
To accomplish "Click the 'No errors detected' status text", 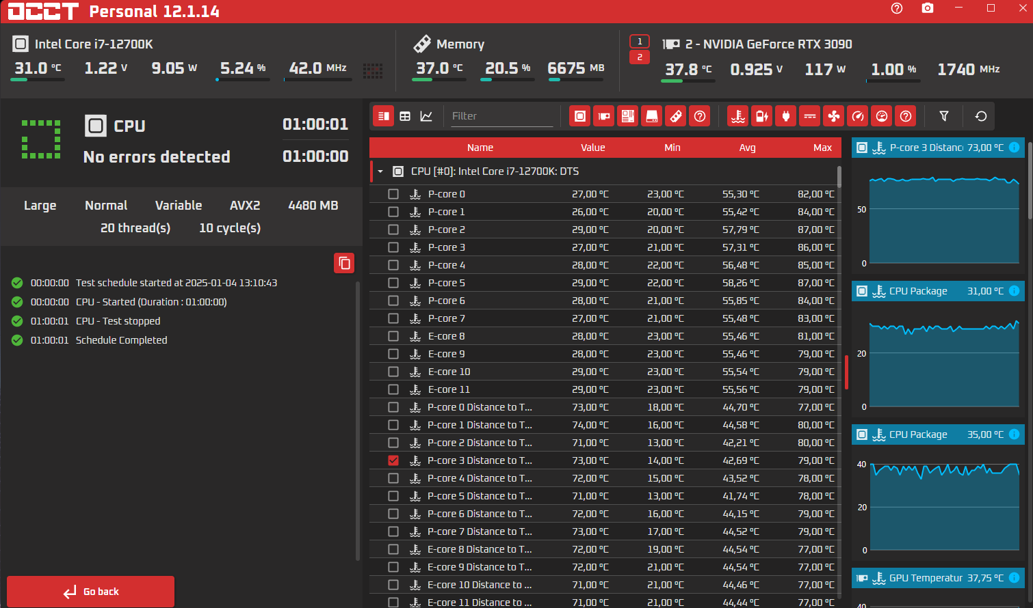I will pyautogui.click(x=157, y=157).
